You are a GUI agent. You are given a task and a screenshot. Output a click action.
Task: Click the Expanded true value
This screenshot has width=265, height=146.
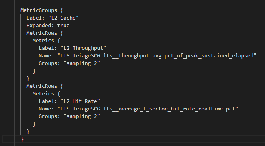coord(63,26)
